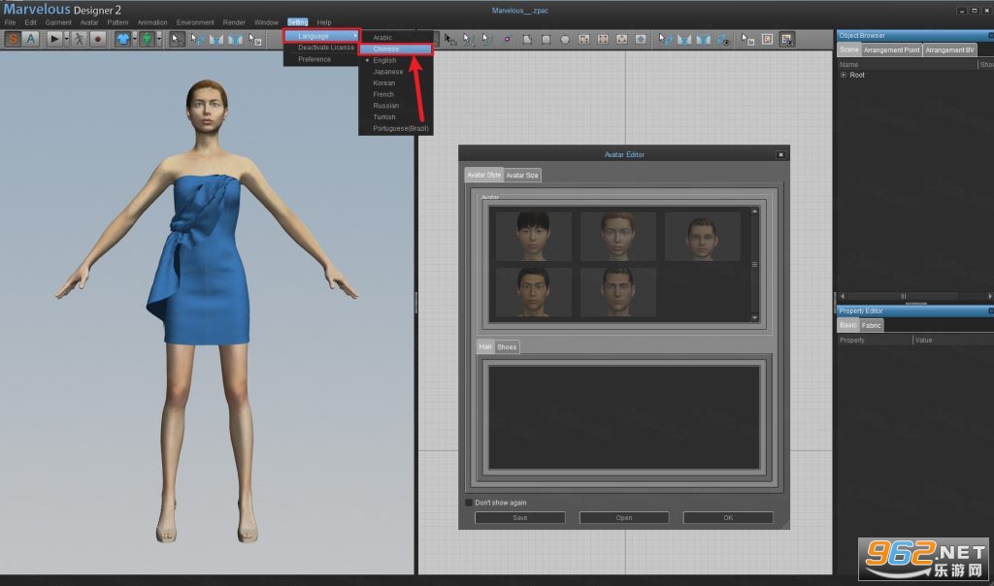This screenshot has width=994, height=586.
Task: Switch to the Shoes tab
Action: [507, 346]
